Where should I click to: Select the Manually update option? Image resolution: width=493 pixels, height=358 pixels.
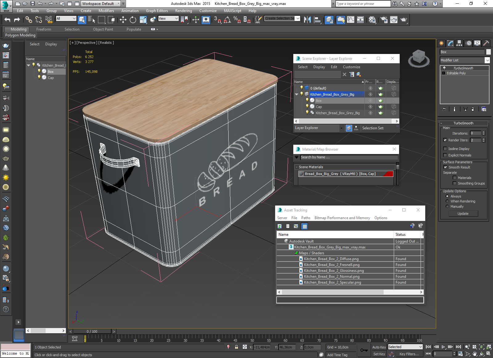coord(447,206)
